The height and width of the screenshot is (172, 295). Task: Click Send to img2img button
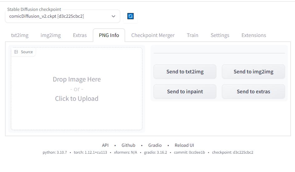tap(253, 72)
